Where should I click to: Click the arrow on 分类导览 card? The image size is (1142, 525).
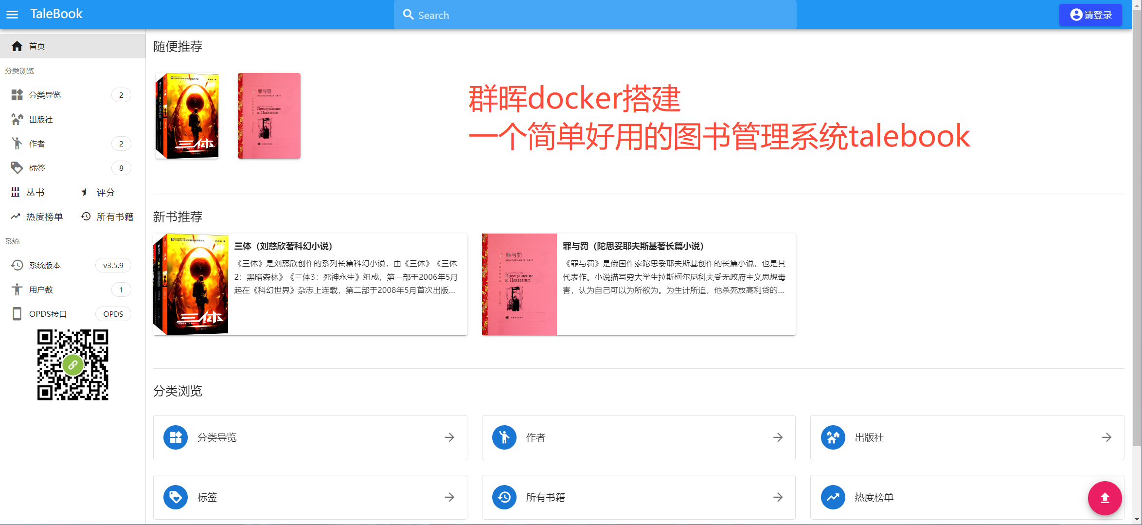click(x=449, y=437)
